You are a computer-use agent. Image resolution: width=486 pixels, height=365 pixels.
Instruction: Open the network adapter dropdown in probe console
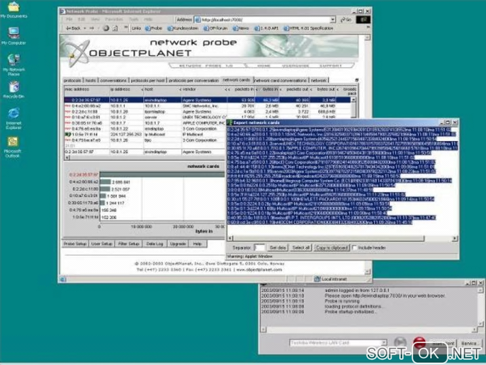[384, 343]
